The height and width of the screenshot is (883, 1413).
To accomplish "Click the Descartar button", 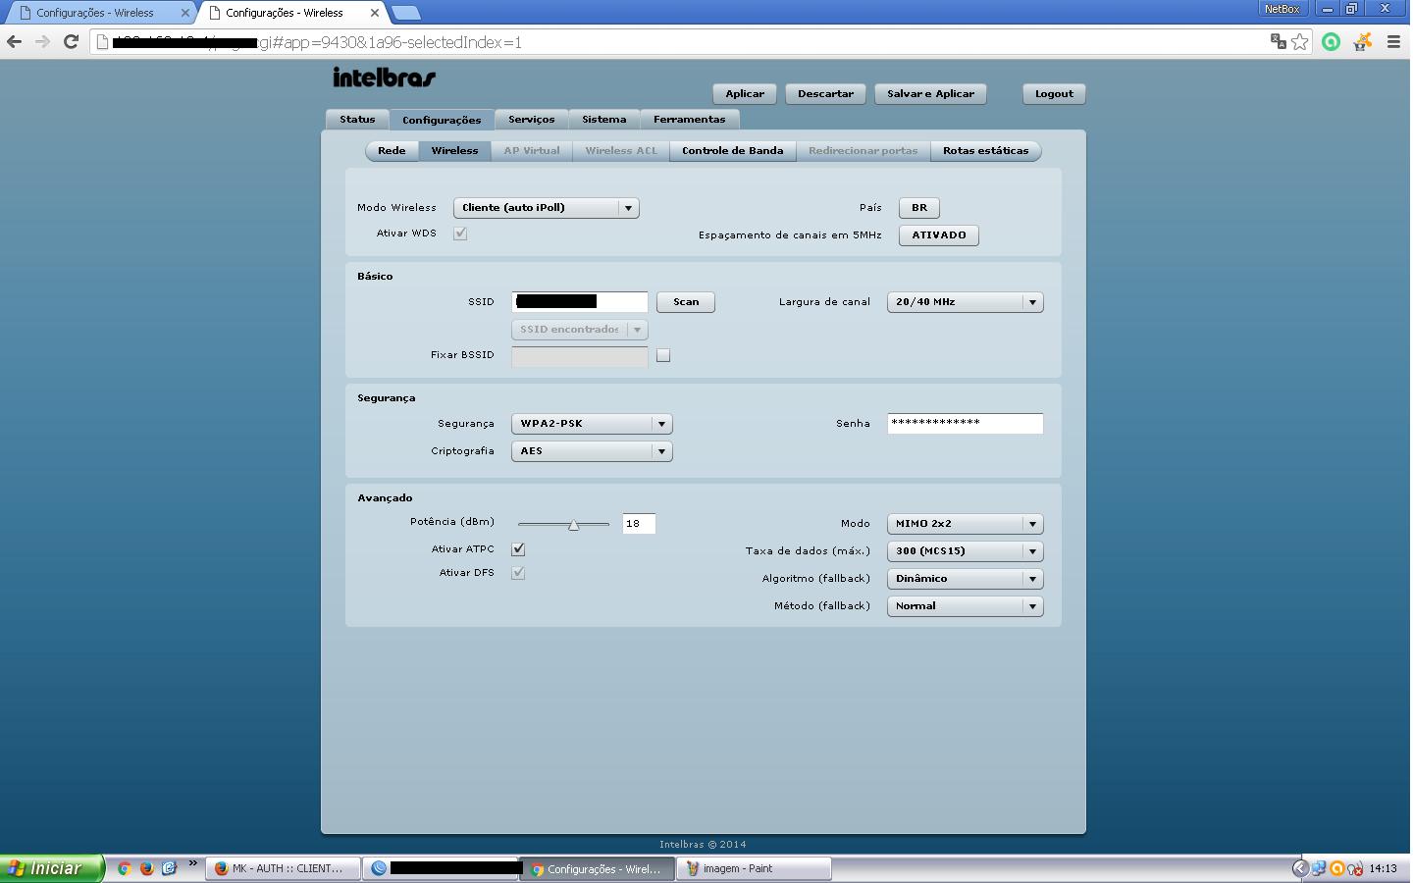I will pyautogui.click(x=825, y=94).
